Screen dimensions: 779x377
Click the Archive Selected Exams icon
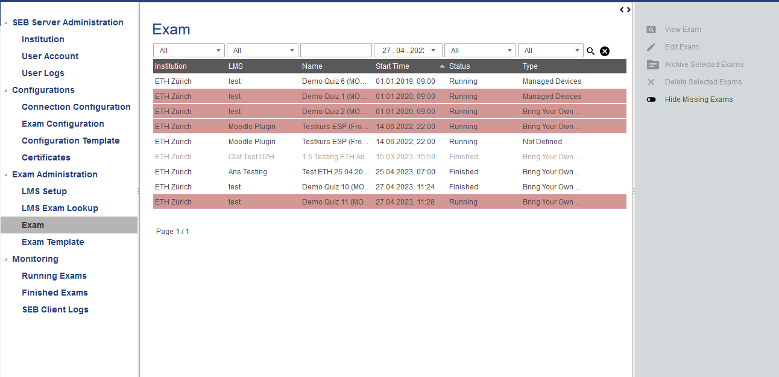click(x=652, y=65)
